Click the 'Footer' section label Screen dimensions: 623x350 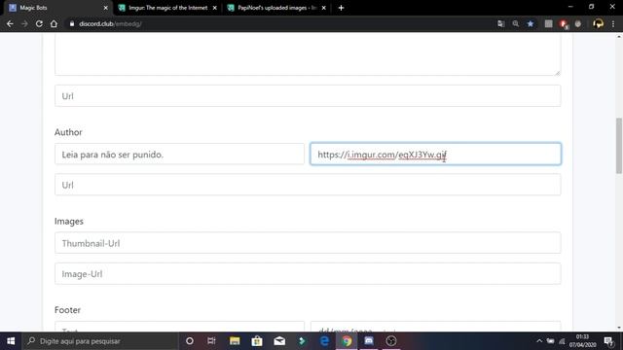67,310
